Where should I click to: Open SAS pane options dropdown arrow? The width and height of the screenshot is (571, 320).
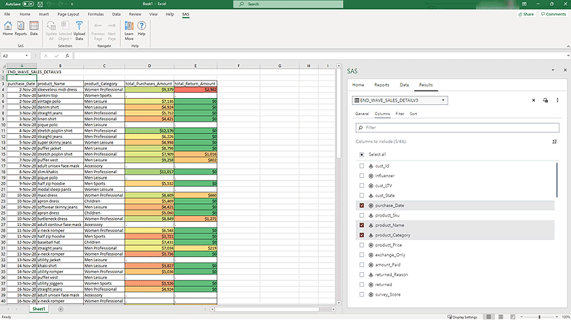click(553, 70)
